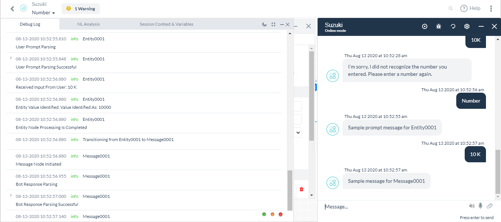
Task: Click the red trash delete icon
Action: click(x=301, y=189)
